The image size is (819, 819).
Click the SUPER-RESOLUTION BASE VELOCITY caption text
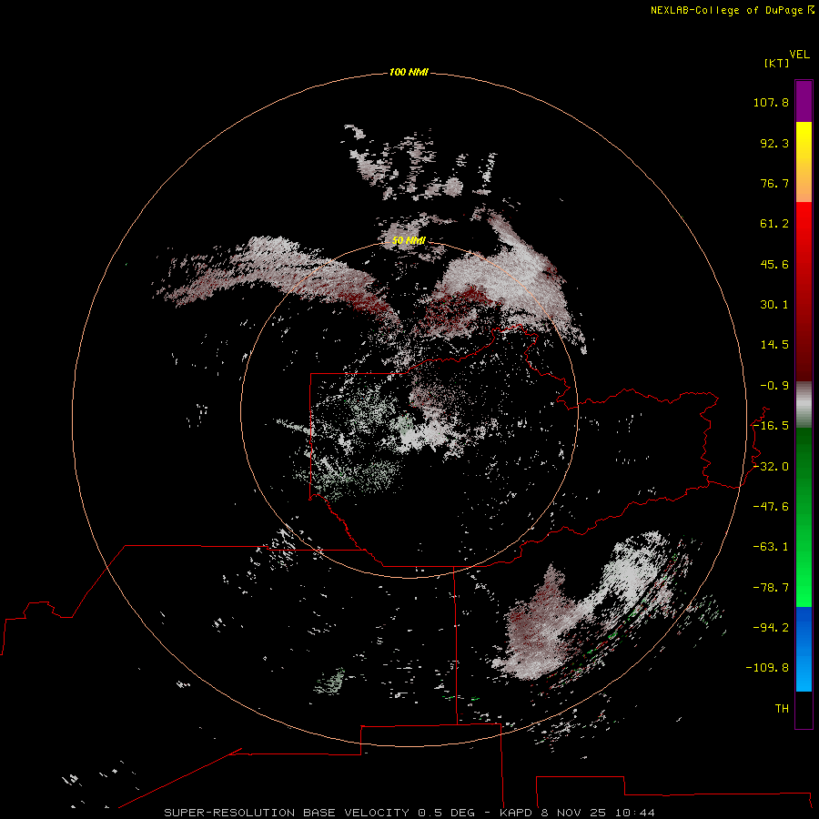click(x=287, y=813)
